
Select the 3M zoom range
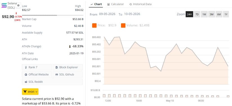point(211,14)
